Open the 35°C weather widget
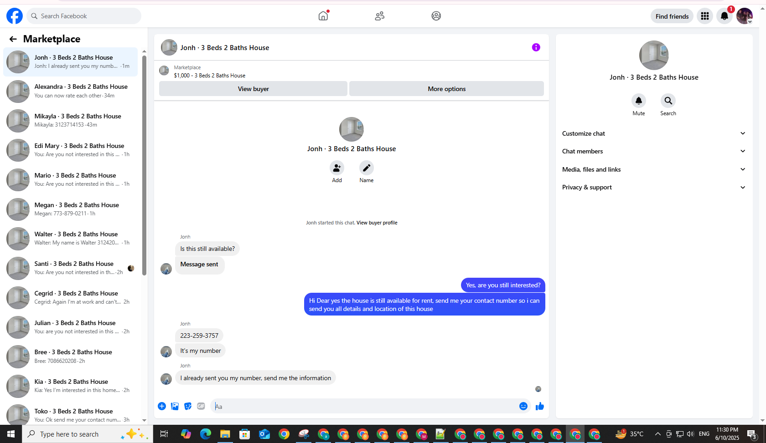766x443 pixels. [630, 434]
